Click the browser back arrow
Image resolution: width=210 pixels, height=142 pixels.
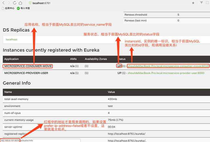(x=3, y=3)
